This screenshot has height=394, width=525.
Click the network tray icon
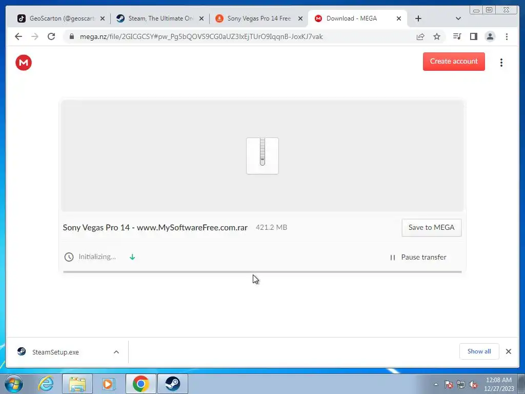pyautogui.click(x=461, y=385)
